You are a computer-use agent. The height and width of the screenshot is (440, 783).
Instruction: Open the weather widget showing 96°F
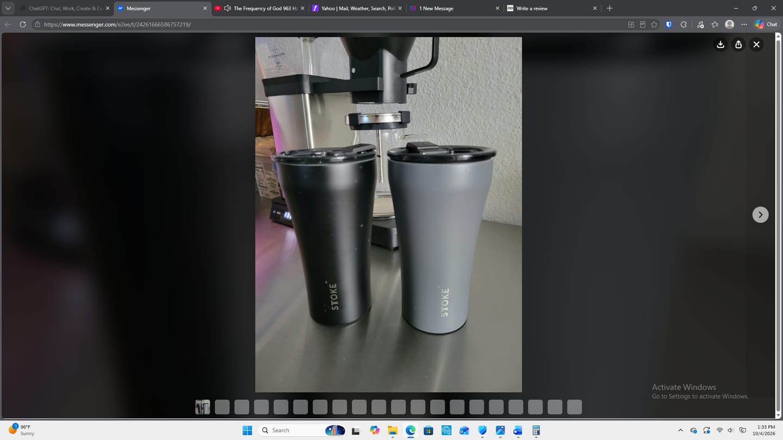(21, 430)
